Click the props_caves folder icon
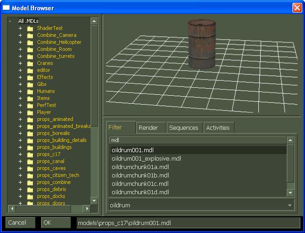The image size is (305, 233). click(30, 169)
